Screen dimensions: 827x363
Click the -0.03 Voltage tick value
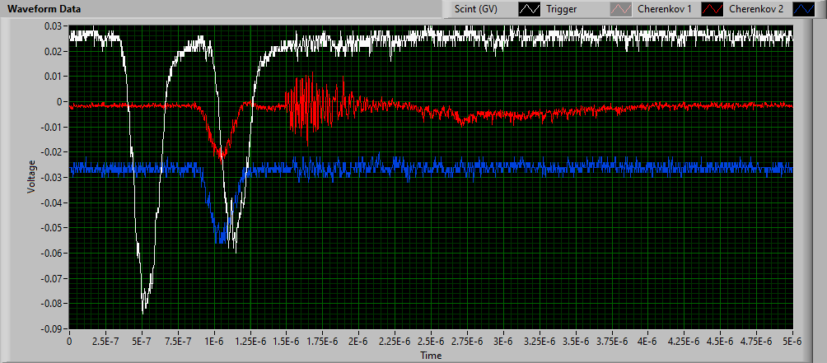point(54,178)
